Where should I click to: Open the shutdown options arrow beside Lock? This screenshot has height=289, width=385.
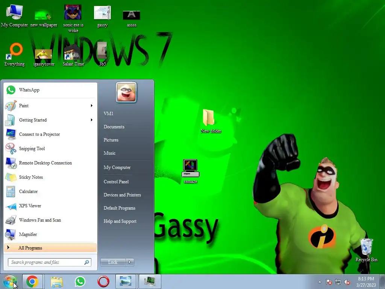[x=130, y=262]
